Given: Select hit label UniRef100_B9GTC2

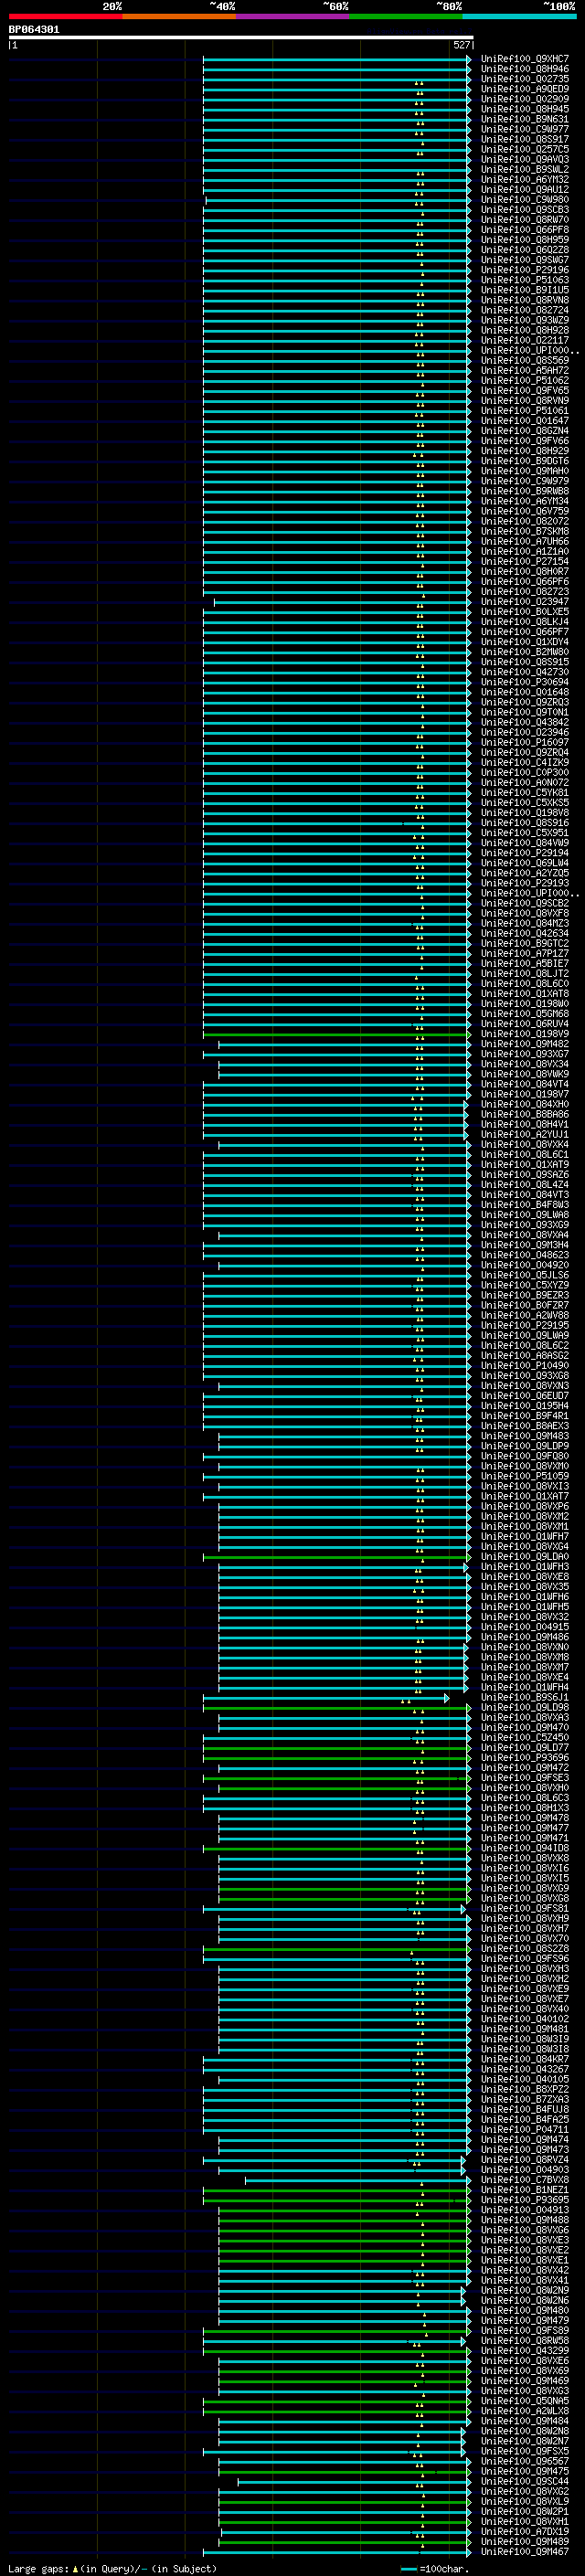Looking at the screenshot, I should (x=525, y=943).
